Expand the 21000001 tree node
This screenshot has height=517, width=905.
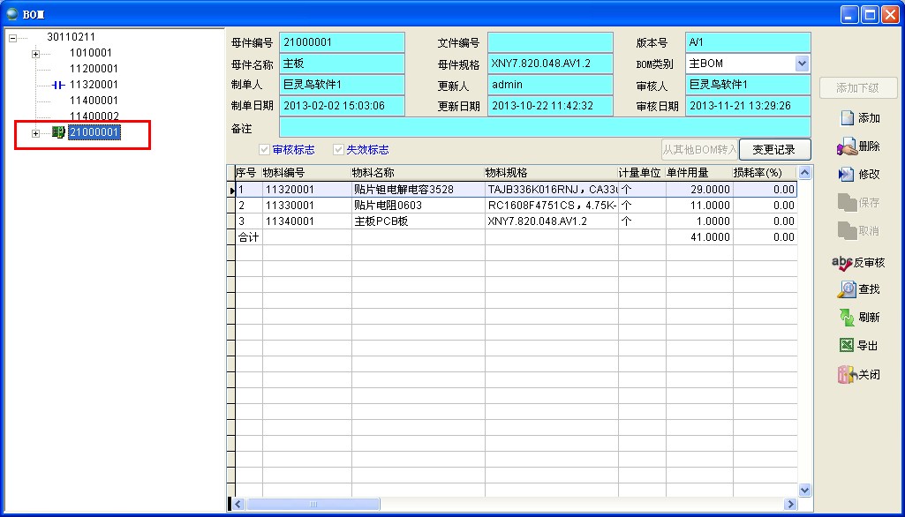(x=35, y=133)
